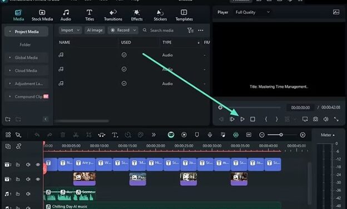The width and height of the screenshot is (347, 209).
Task: Focus the Search media field
Action: (x=162, y=31)
